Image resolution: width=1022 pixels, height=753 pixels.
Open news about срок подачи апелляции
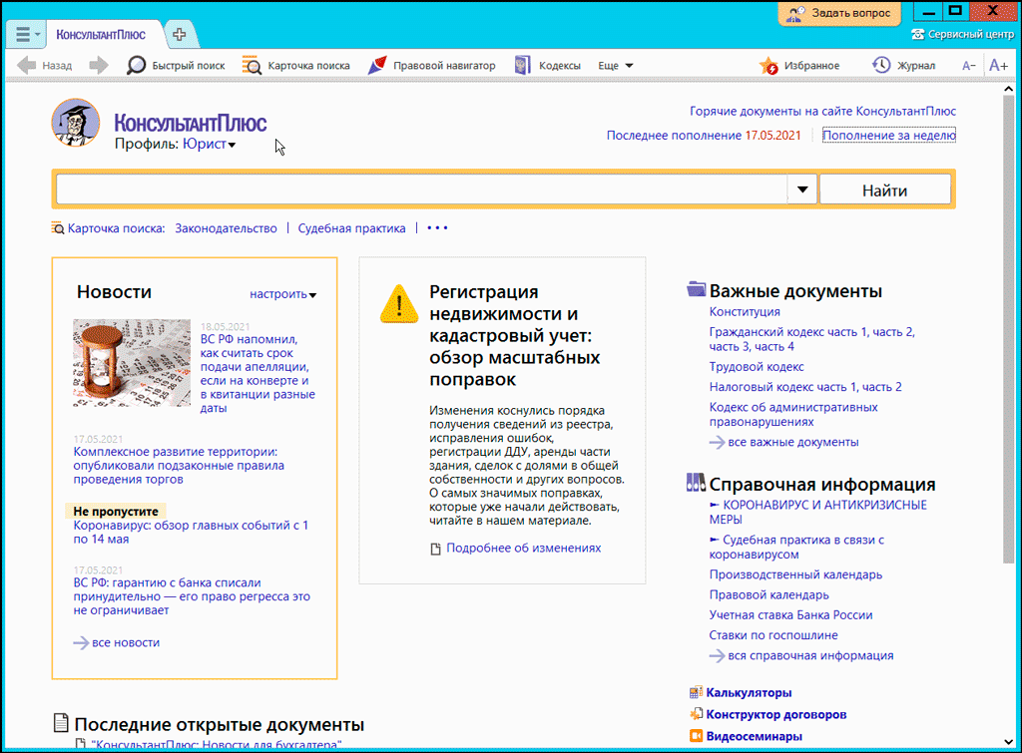(x=257, y=373)
